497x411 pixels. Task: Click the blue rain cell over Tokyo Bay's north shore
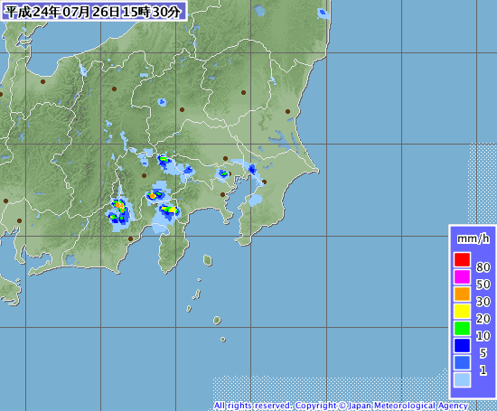252,169
